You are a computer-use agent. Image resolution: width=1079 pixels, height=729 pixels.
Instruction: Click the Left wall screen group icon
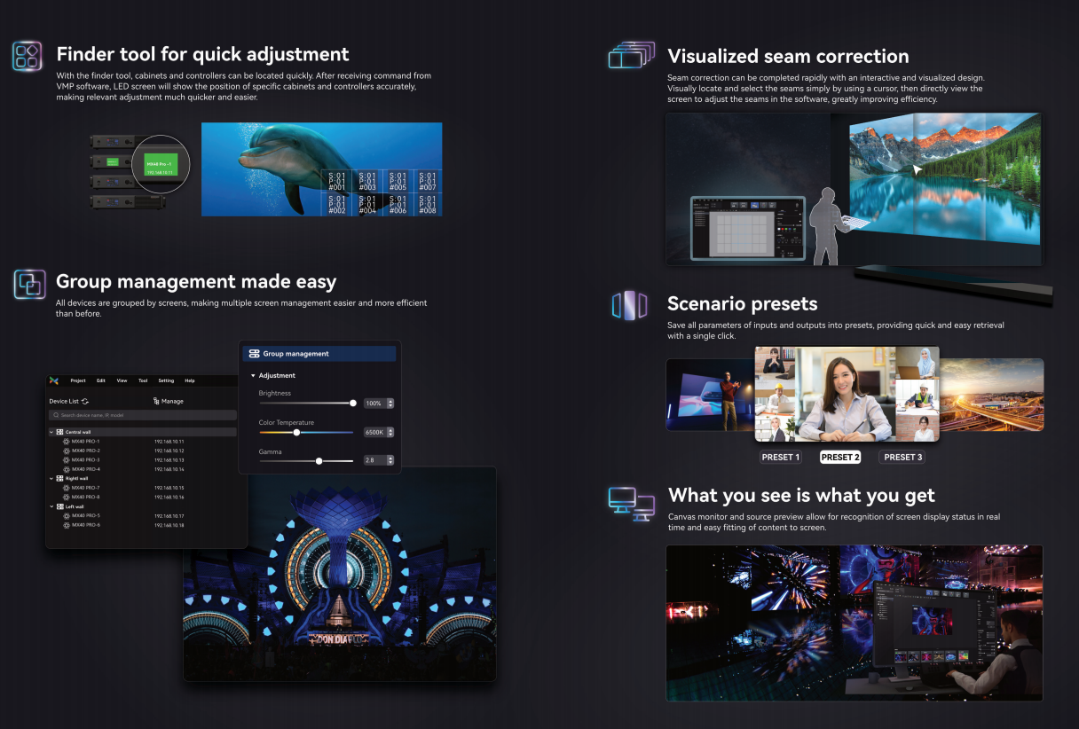tap(59, 506)
